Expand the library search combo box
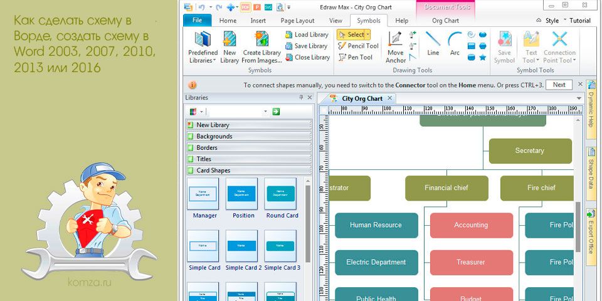This screenshot has height=301, width=602. [x=265, y=112]
